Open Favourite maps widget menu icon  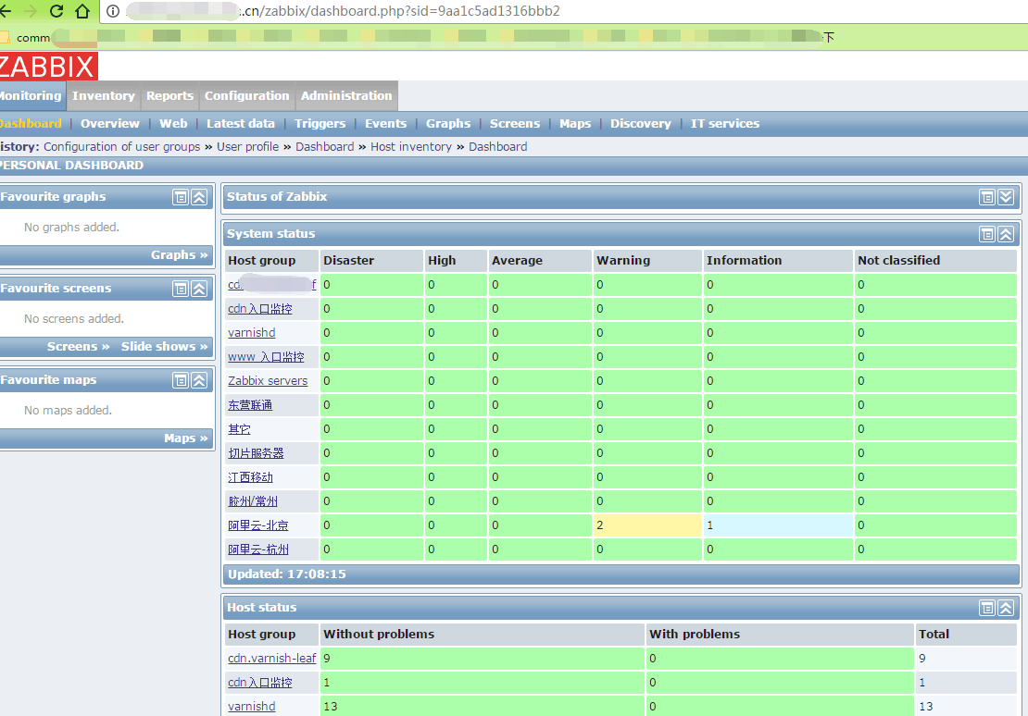pyautogui.click(x=181, y=380)
